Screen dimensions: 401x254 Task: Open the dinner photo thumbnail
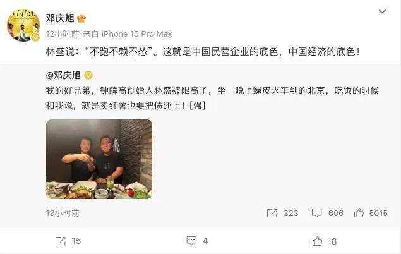pyautogui.click(x=99, y=159)
